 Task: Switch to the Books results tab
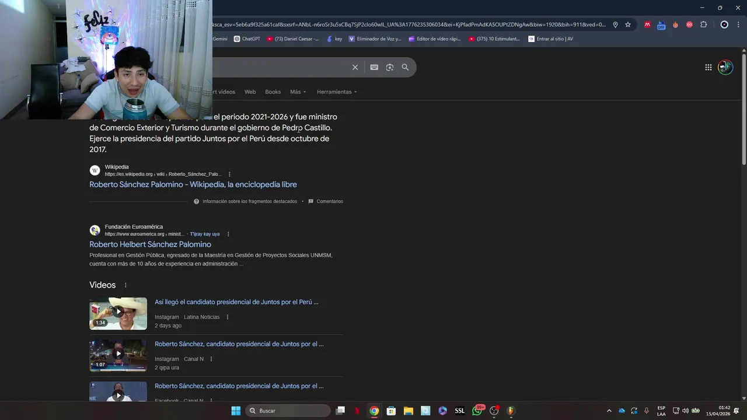[273, 92]
